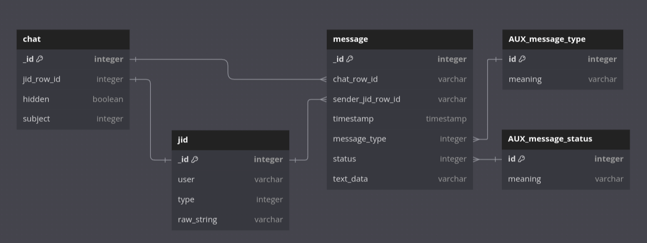Click the primary key icon in message table
Screen dimensions: 647x243
point(350,60)
